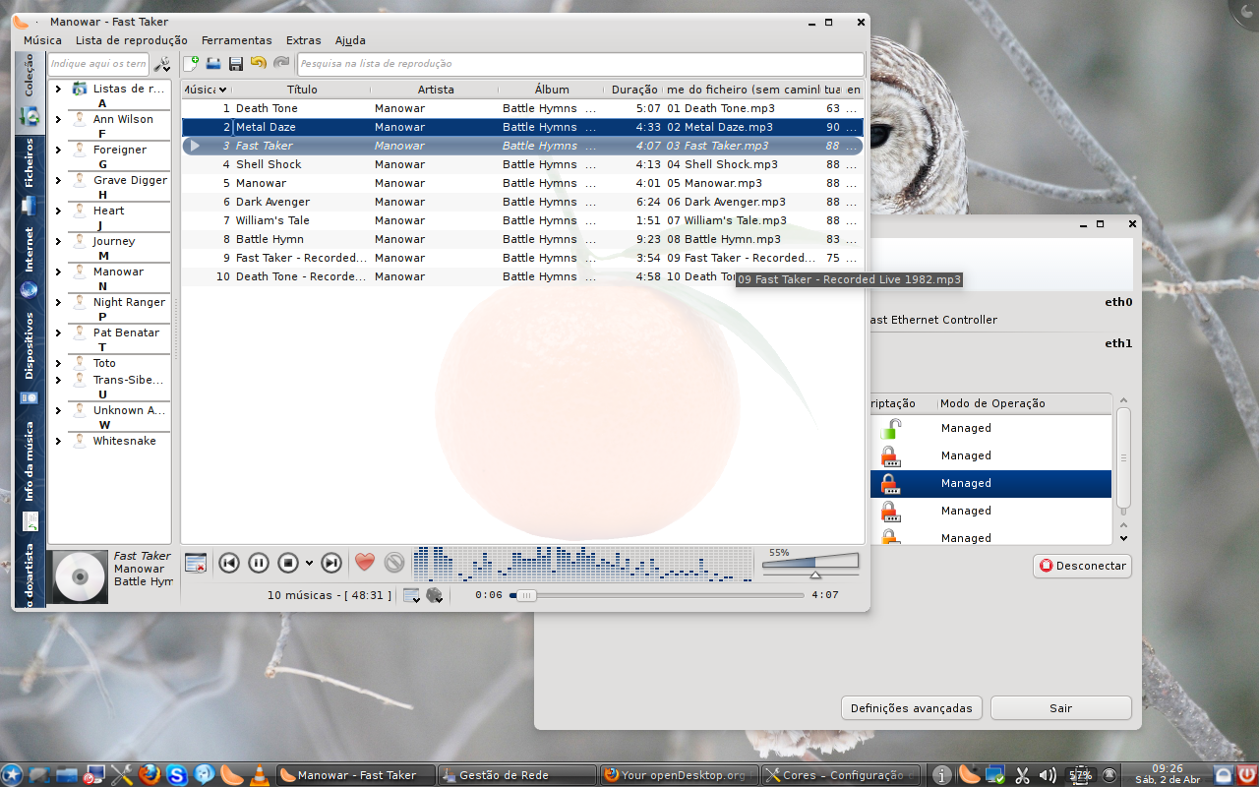Expand the Night Ranger artist node

pyautogui.click(x=58, y=302)
